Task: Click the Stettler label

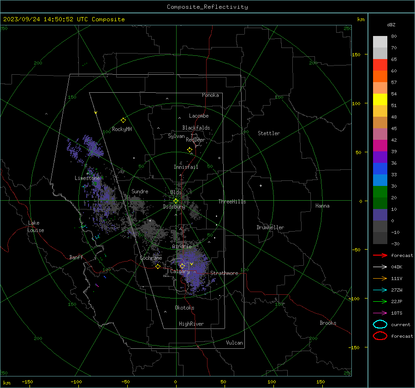Action: tap(269, 133)
